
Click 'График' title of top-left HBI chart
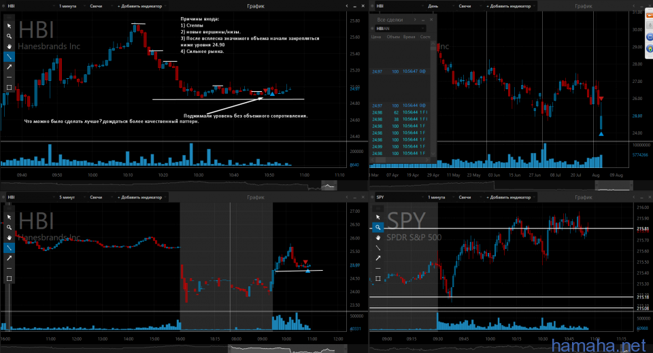pyautogui.click(x=256, y=6)
